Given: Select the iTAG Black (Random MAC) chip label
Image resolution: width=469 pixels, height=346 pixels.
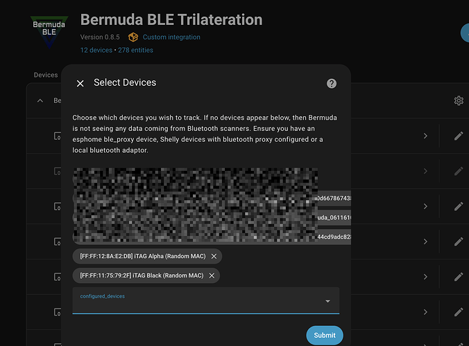Looking at the screenshot, I should (142, 275).
